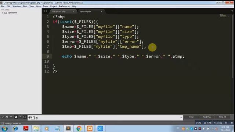Toggle the highlight matches option
This screenshot has width=235, height=132.
click(x=25, y=117)
